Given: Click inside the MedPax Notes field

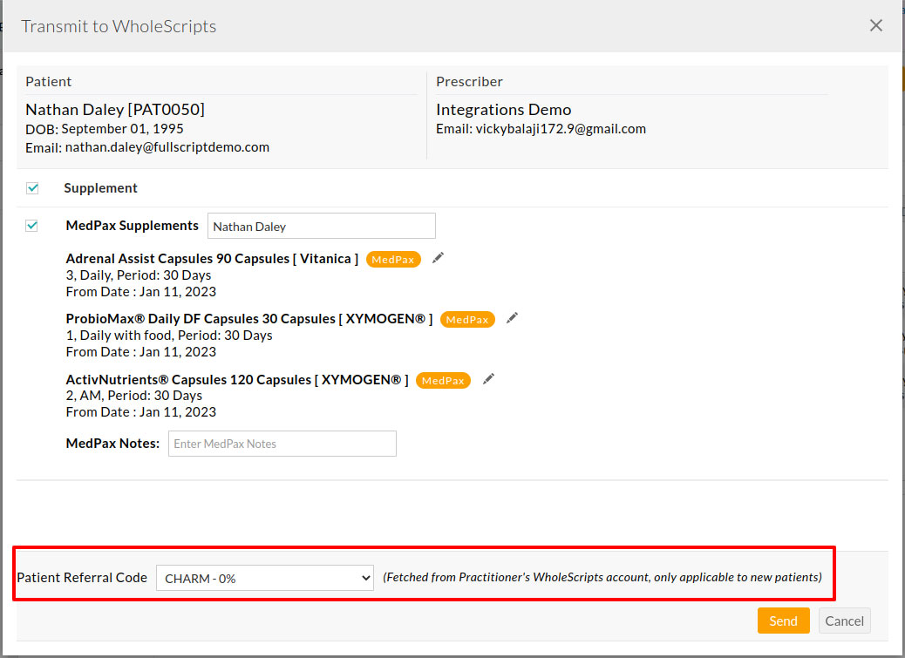Looking at the screenshot, I should point(282,444).
